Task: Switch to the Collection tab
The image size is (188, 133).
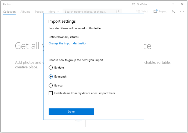Action: (x=9, y=12)
